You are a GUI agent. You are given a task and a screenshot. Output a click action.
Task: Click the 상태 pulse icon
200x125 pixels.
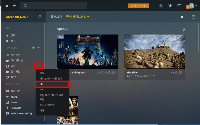[7, 35]
